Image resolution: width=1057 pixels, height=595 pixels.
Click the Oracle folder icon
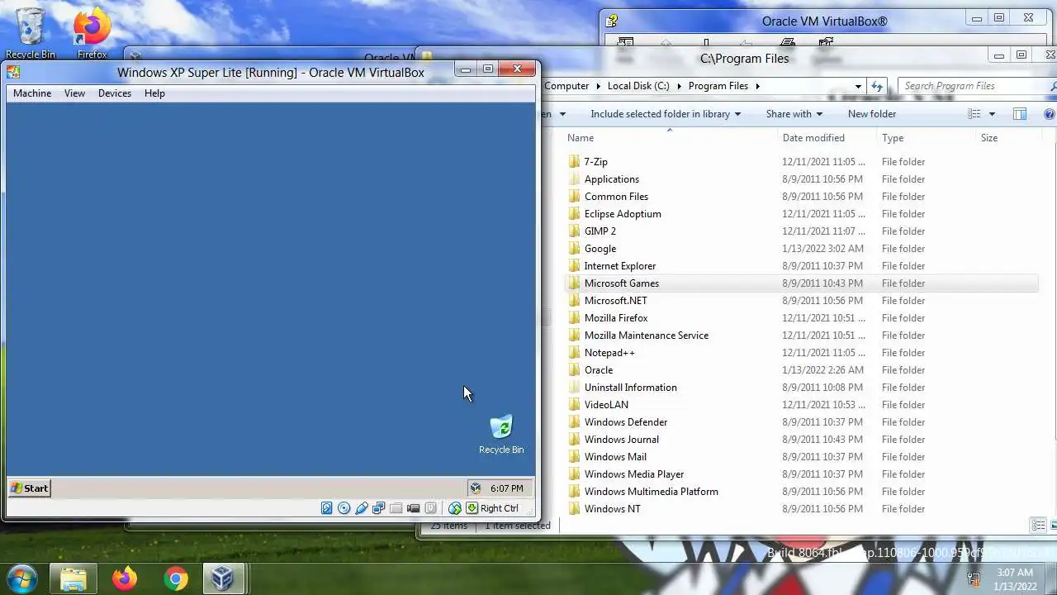[x=575, y=370]
